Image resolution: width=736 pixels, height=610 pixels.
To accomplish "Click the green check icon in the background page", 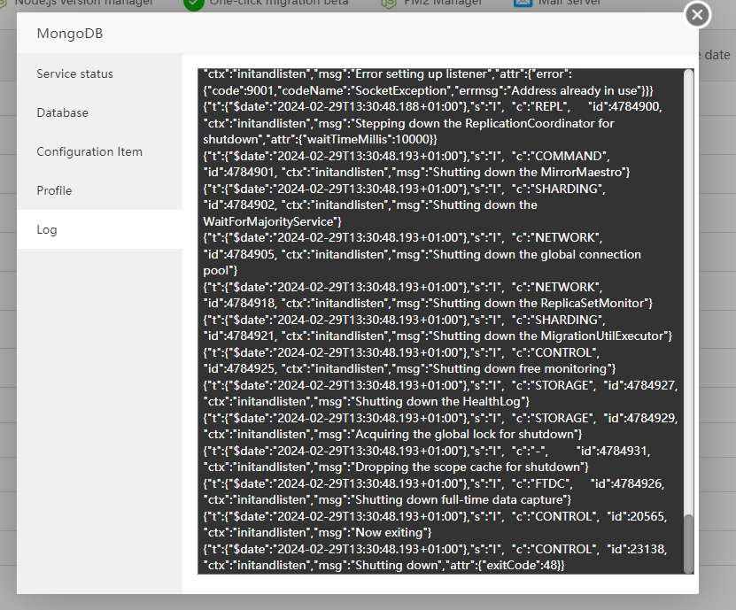I will tap(193, 4).
